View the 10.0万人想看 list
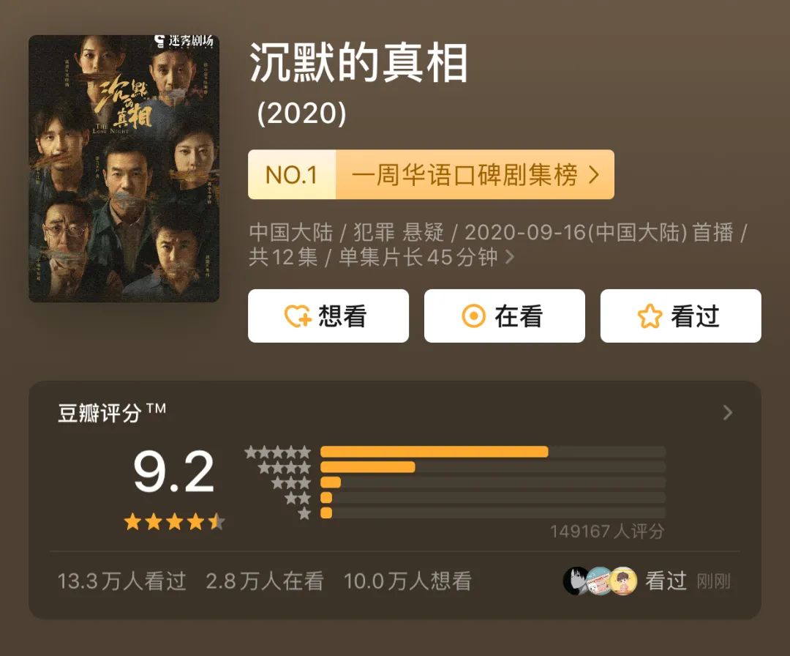Screen dimensions: 790x656 point(407,581)
